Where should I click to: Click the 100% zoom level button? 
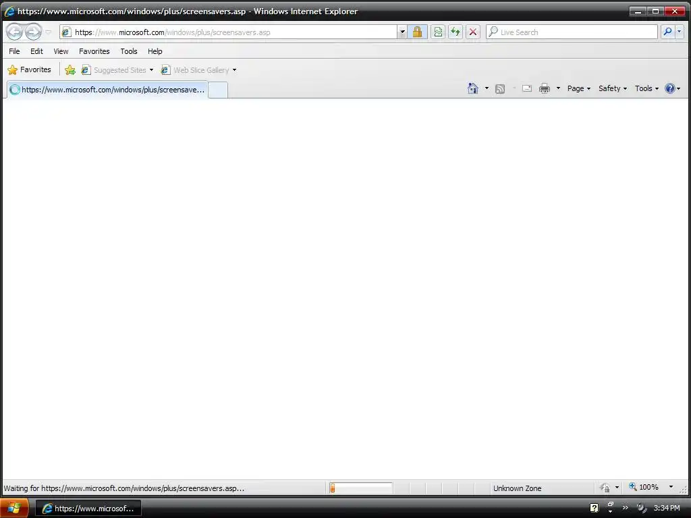coord(644,487)
